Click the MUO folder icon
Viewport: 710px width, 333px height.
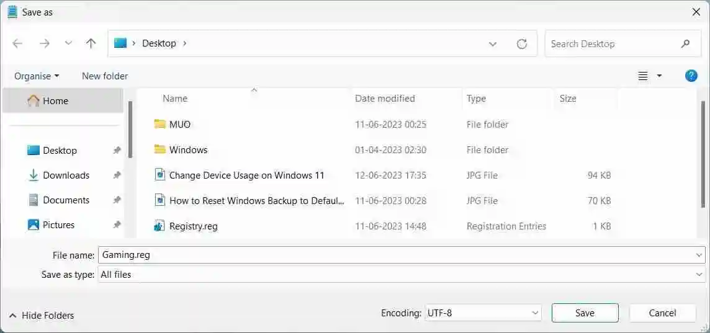point(160,124)
